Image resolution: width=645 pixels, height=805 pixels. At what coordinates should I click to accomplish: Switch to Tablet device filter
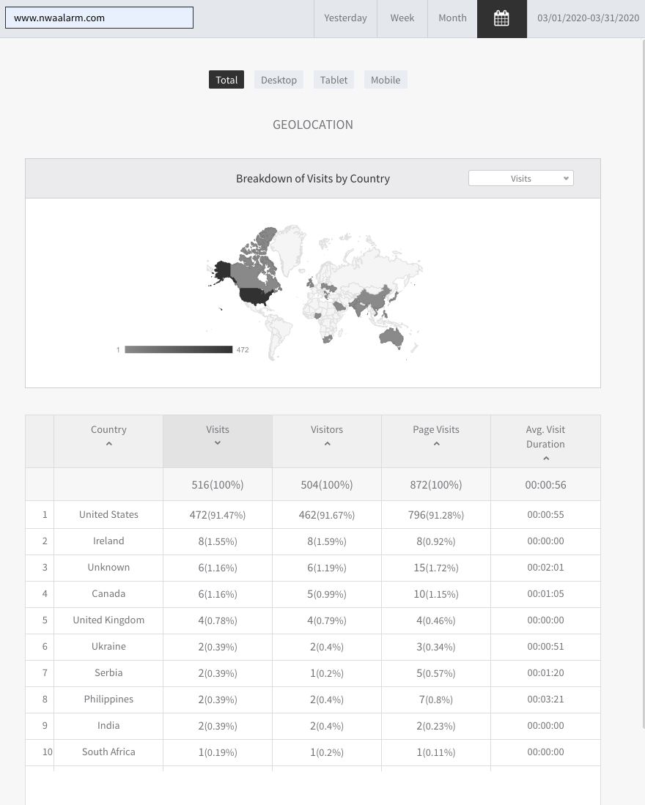[x=333, y=80]
